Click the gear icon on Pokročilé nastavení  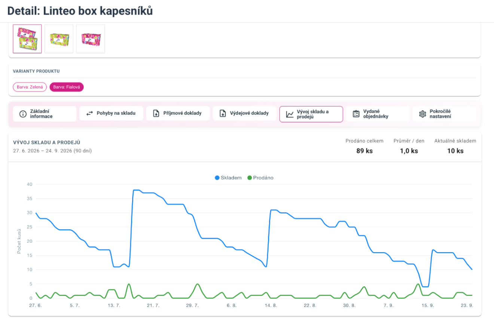point(423,114)
